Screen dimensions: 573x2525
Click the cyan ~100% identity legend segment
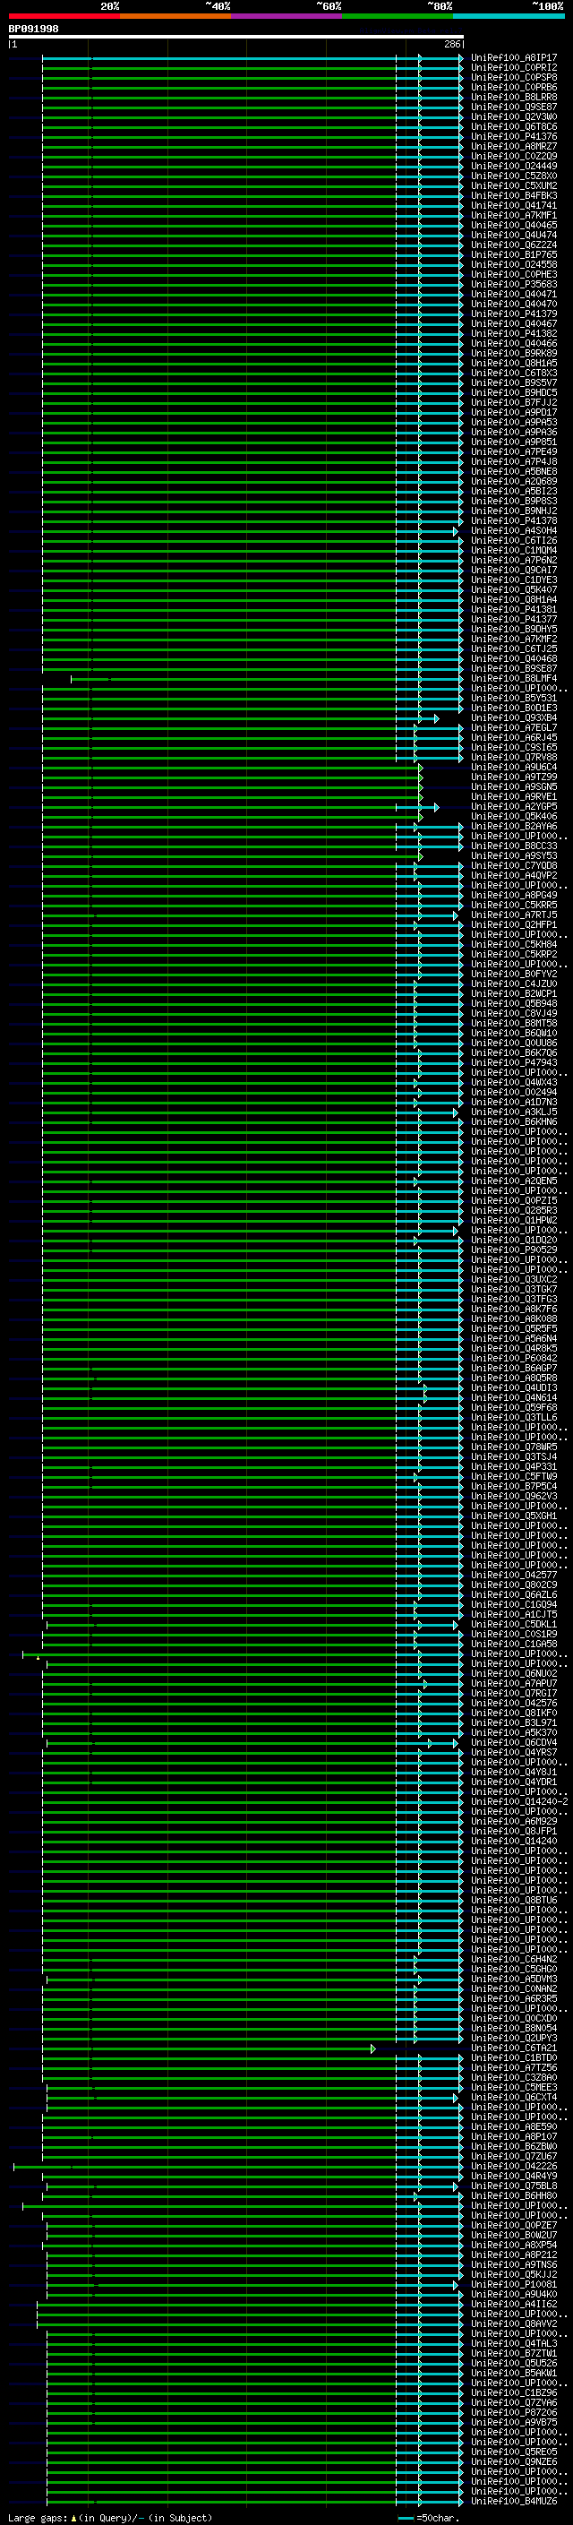tap(509, 16)
